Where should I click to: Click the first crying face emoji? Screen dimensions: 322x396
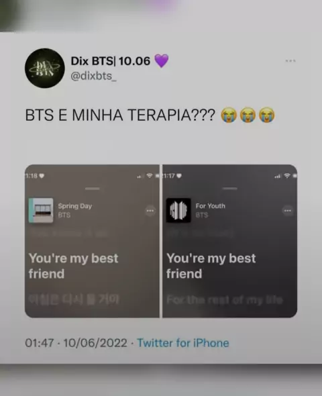(229, 115)
